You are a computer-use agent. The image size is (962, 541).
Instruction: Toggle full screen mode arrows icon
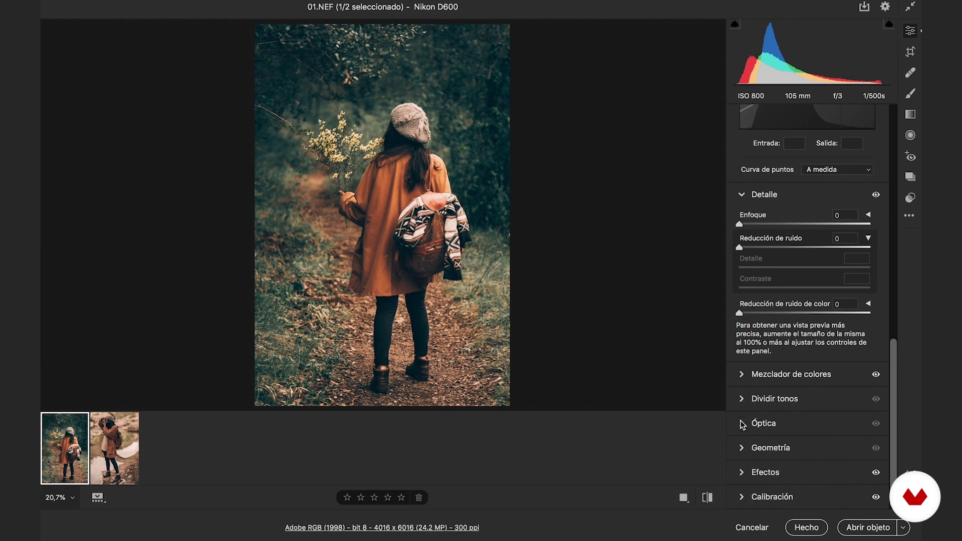(x=910, y=7)
